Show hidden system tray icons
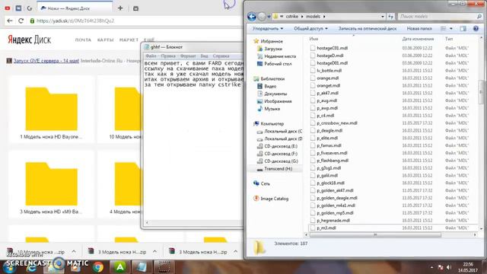Image resolution: width=487 pixels, height=274 pixels. click(x=431, y=267)
